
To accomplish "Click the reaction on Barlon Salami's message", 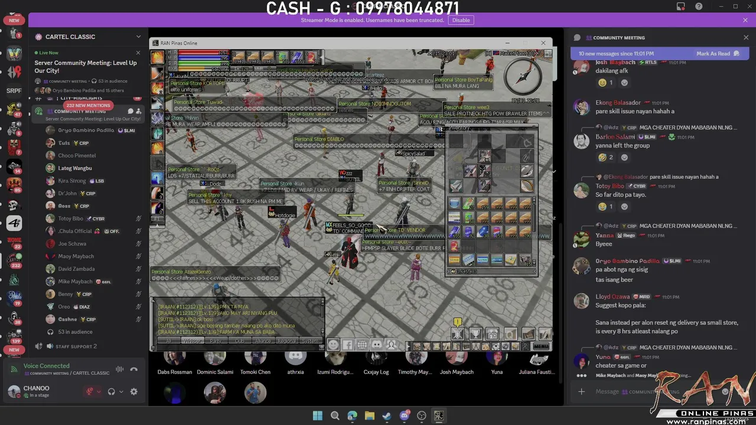I will pyautogui.click(x=605, y=158).
